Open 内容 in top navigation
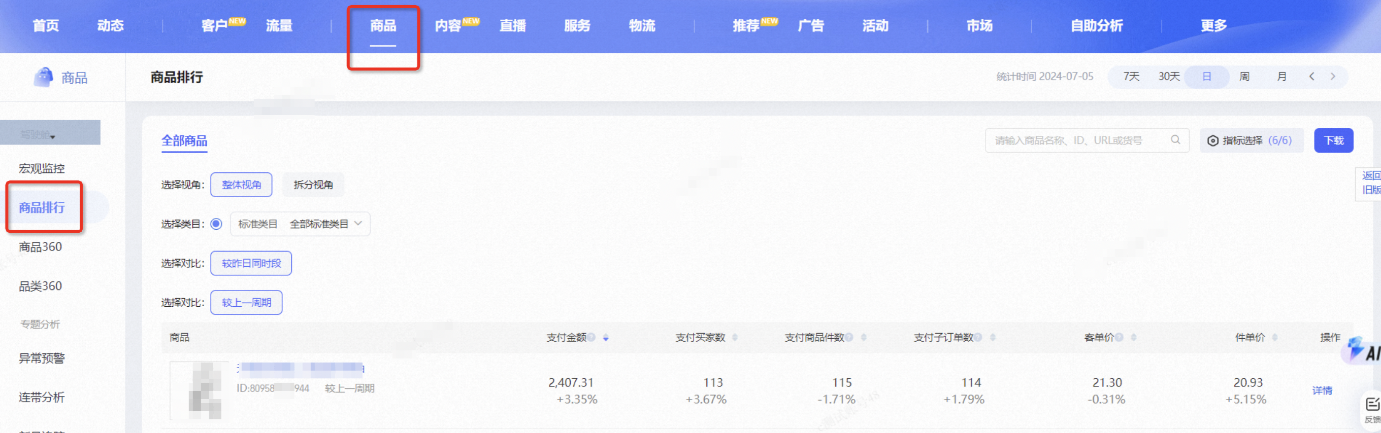This screenshot has width=1381, height=433. [x=448, y=25]
